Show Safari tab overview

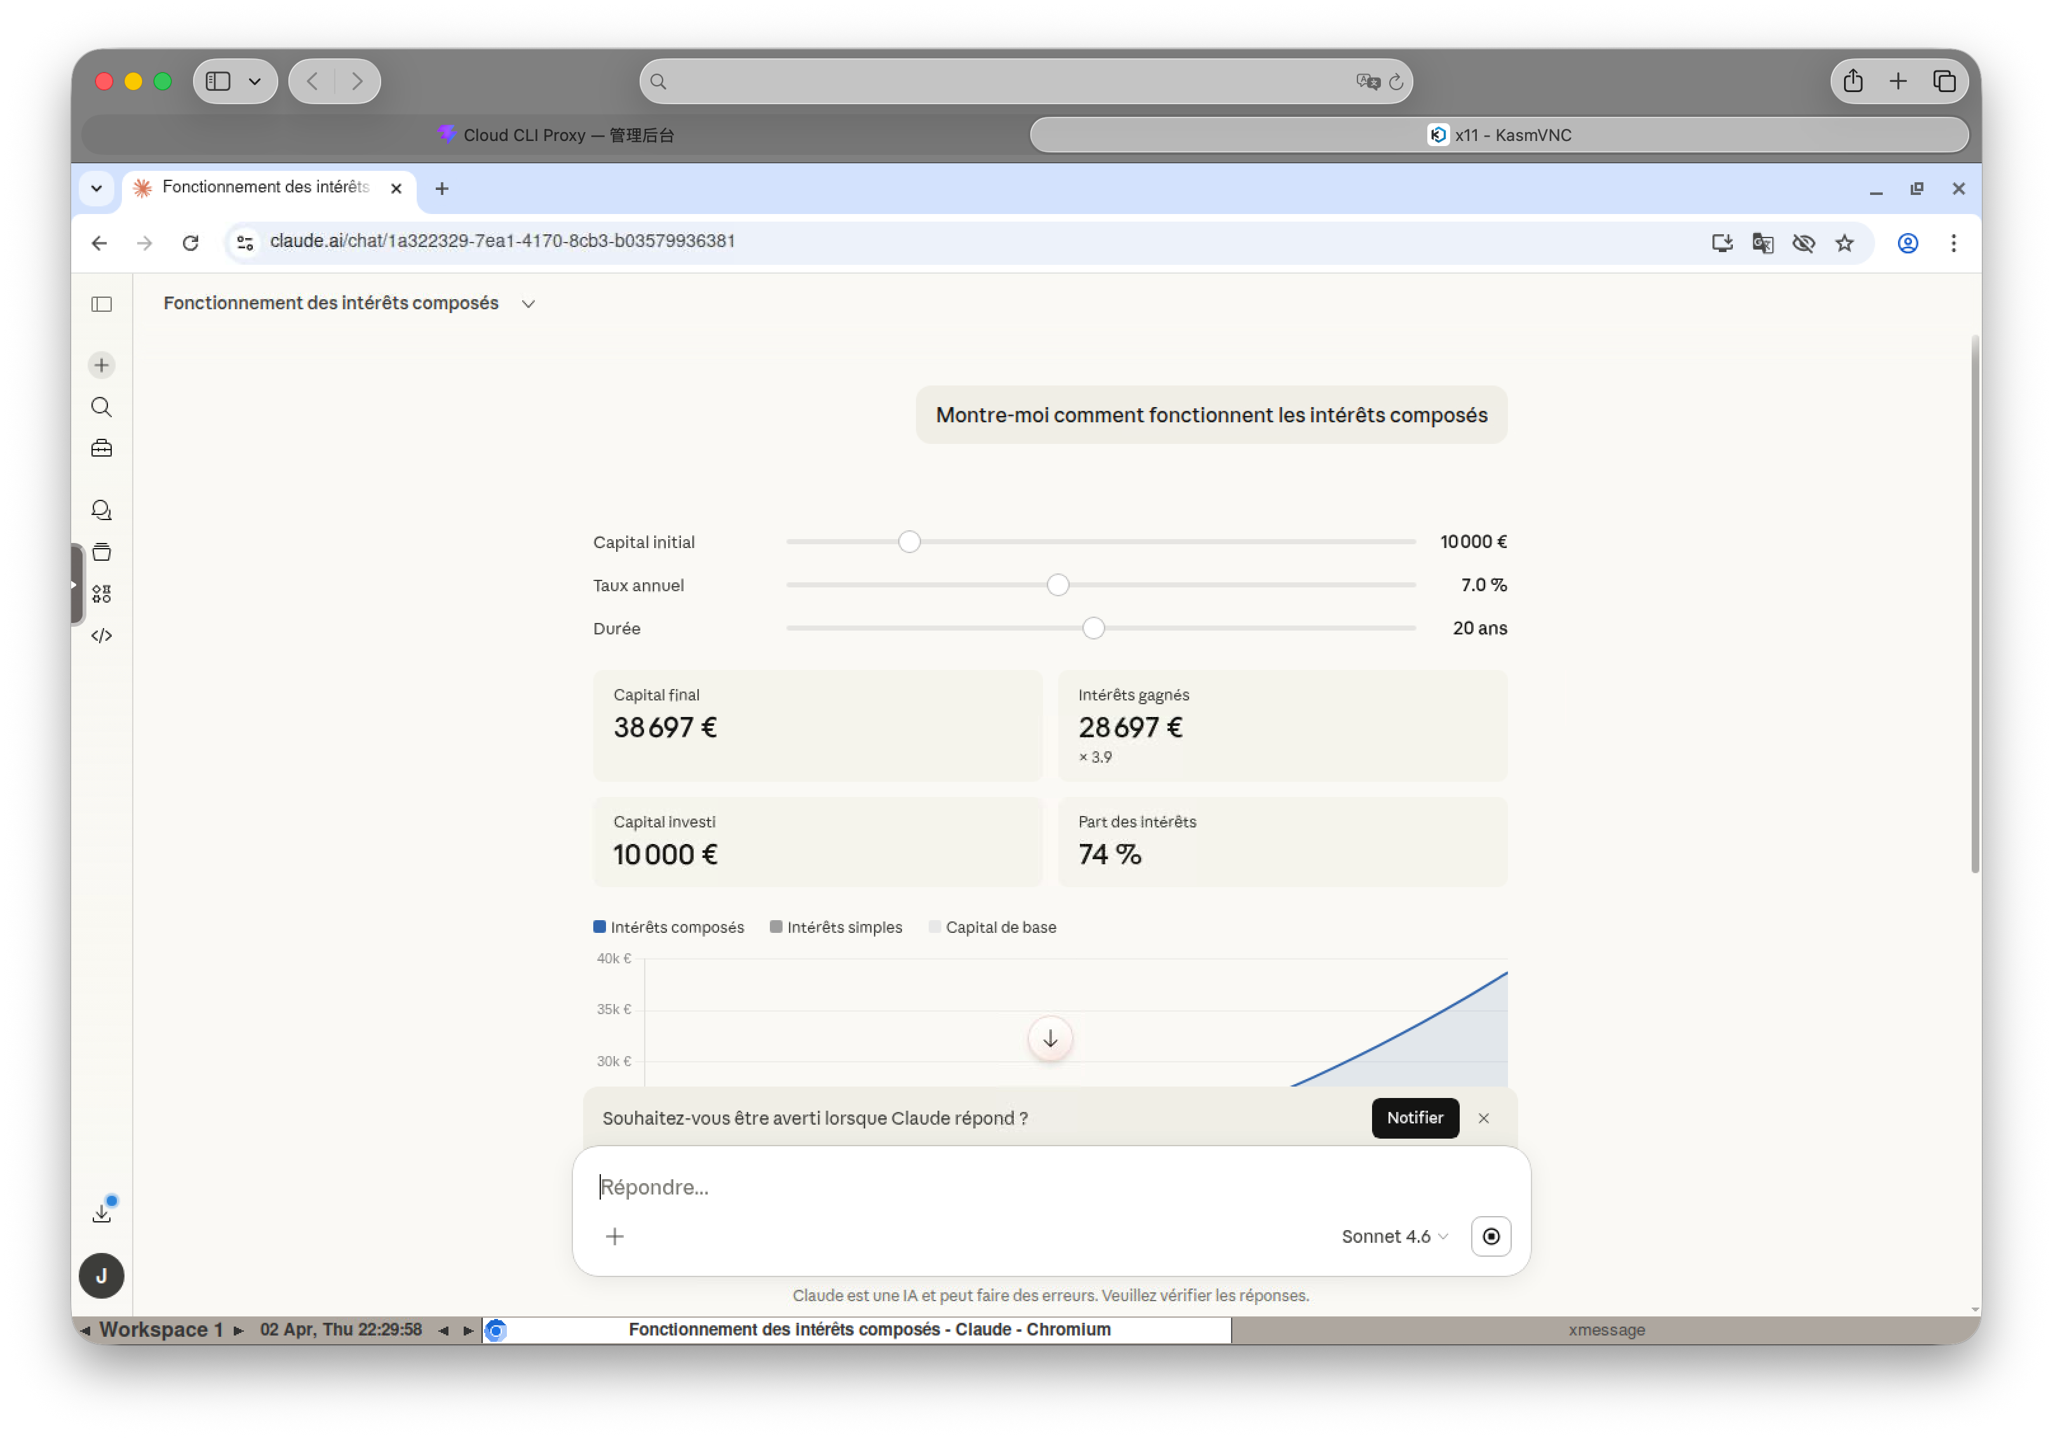coord(1944,81)
